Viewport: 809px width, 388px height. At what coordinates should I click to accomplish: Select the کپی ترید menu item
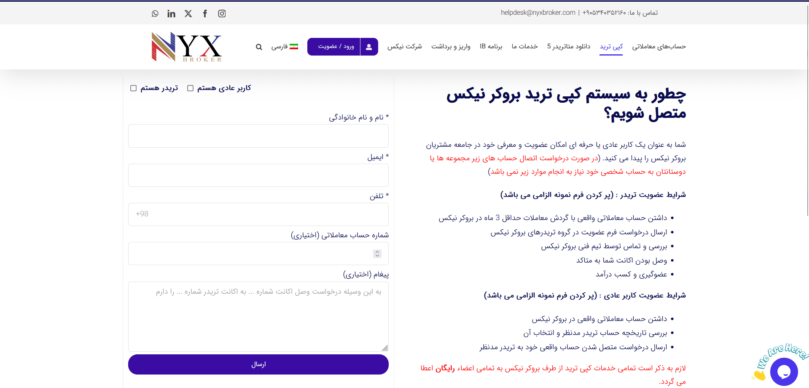(x=611, y=46)
